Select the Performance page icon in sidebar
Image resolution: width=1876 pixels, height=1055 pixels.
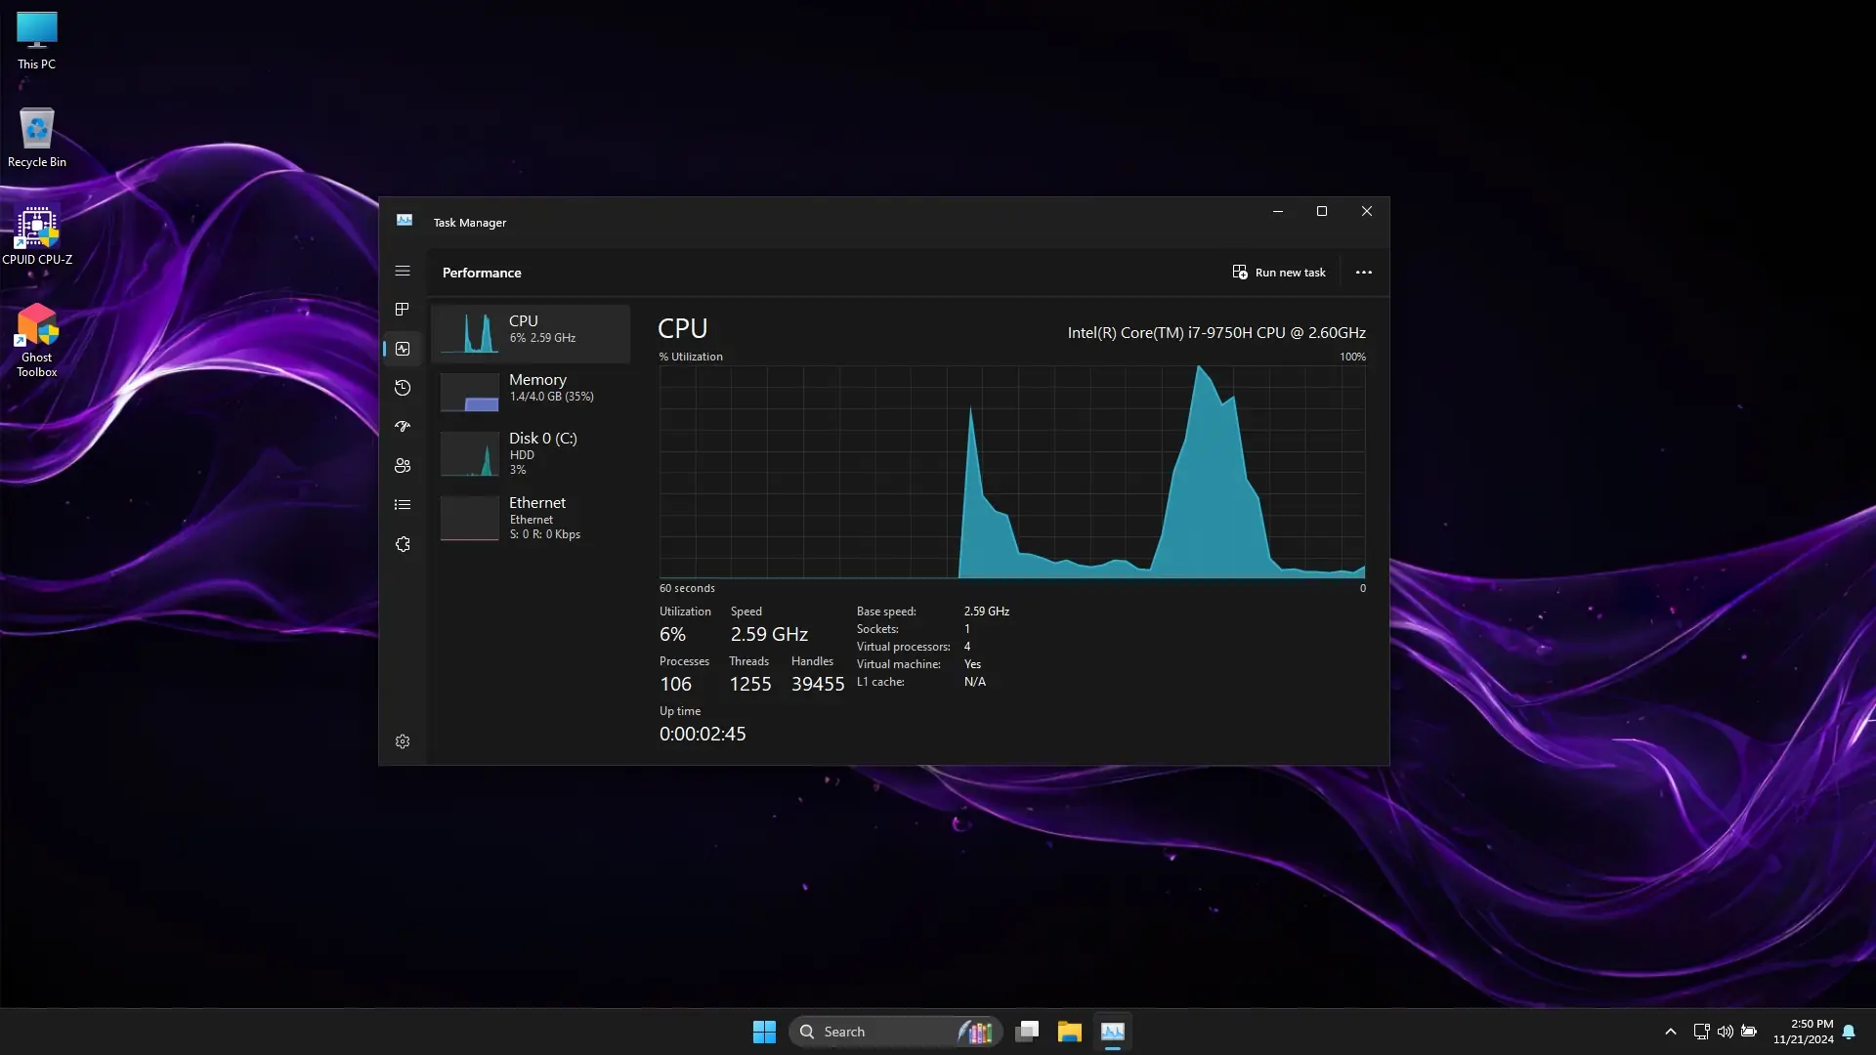pyautogui.click(x=402, y=349)
